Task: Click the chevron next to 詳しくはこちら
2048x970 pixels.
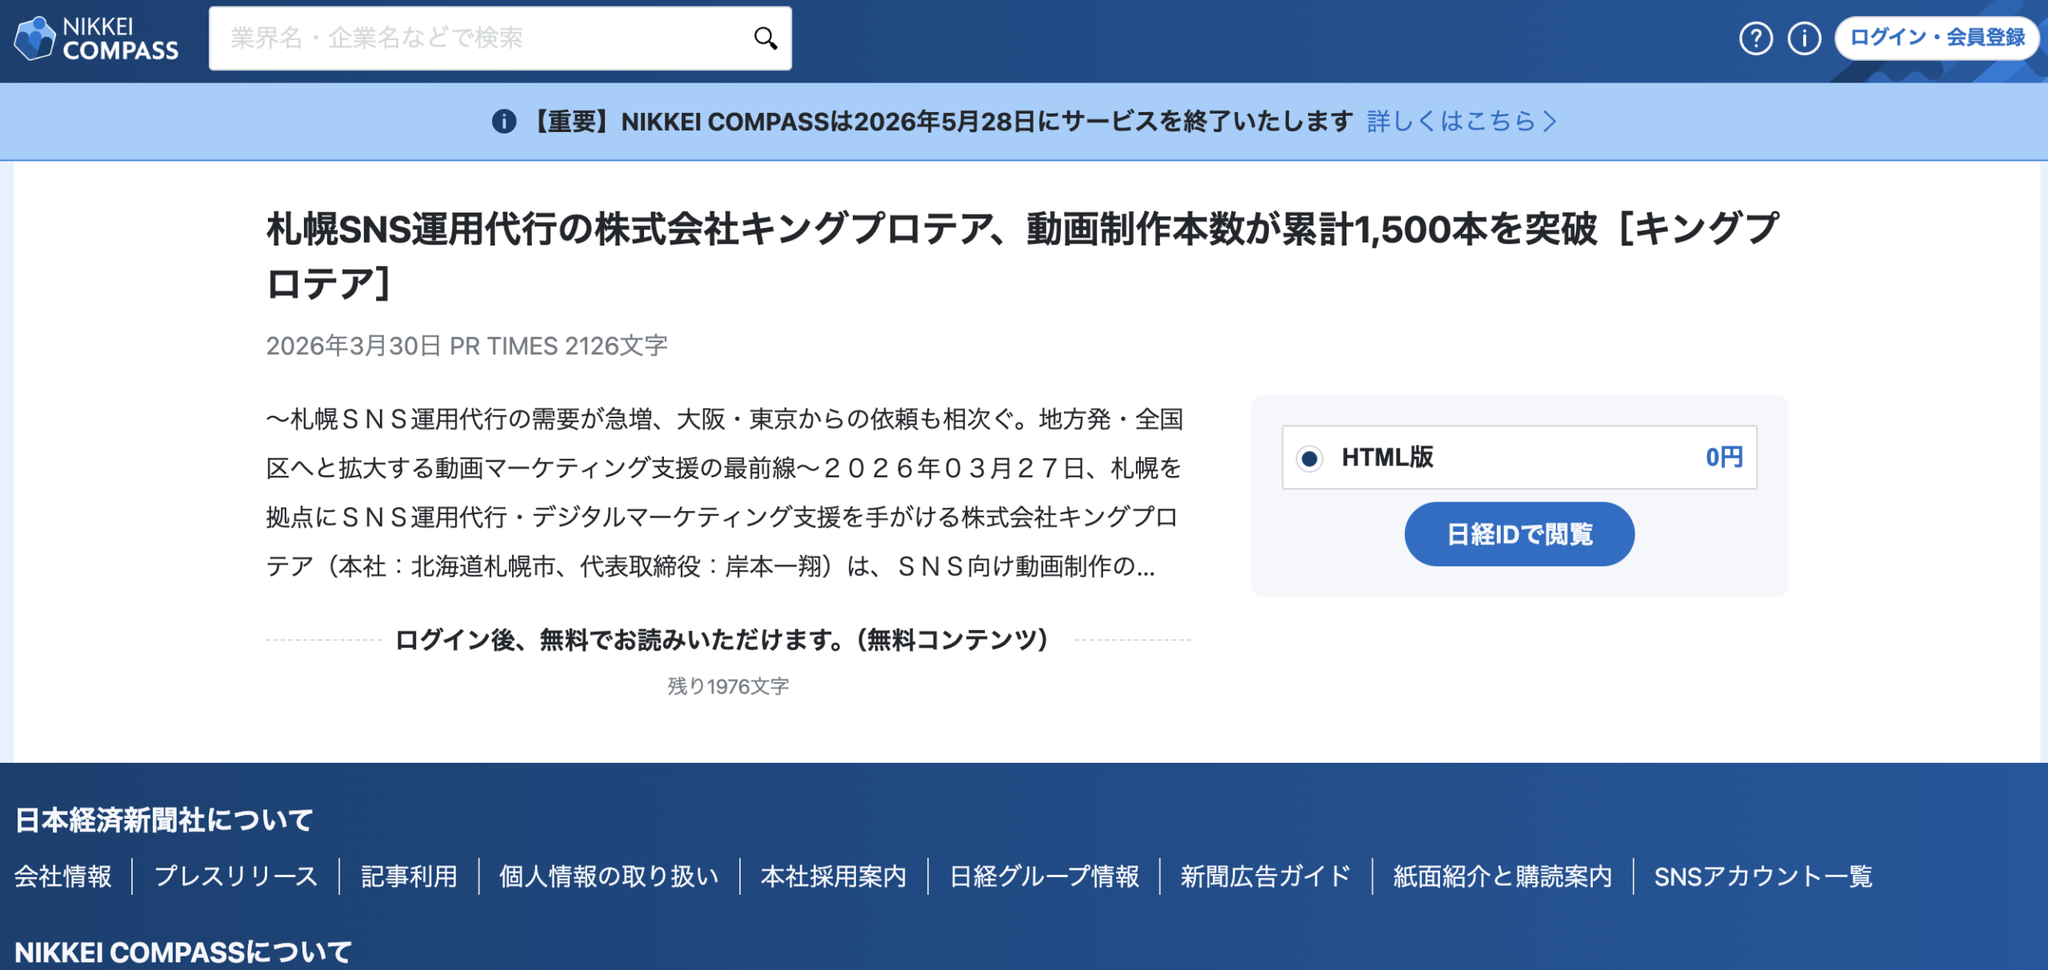Action: [1550, 122]
